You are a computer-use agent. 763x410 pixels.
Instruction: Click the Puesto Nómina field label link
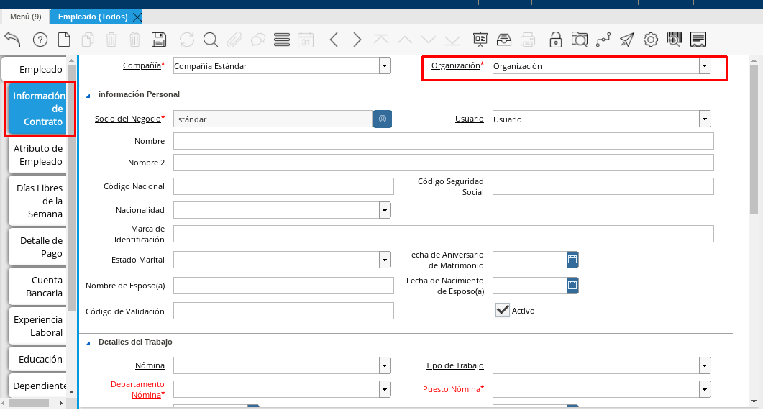(451, 389)
